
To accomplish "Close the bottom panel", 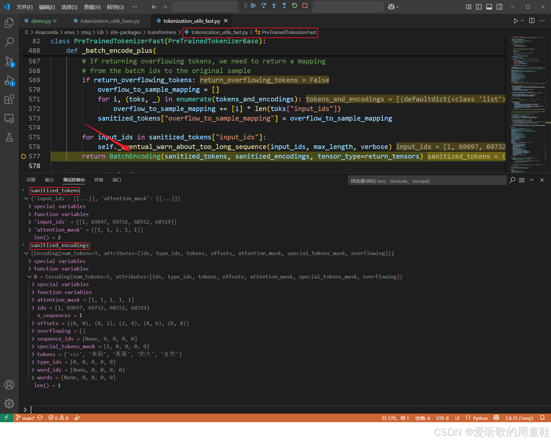I will pos(542,180).
